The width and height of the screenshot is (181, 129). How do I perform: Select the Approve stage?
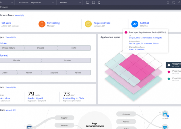coord(54,73)
